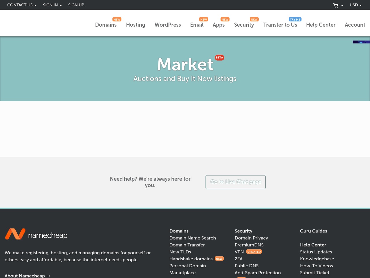Open the USD currency dropdown

(x=356, y=5)
